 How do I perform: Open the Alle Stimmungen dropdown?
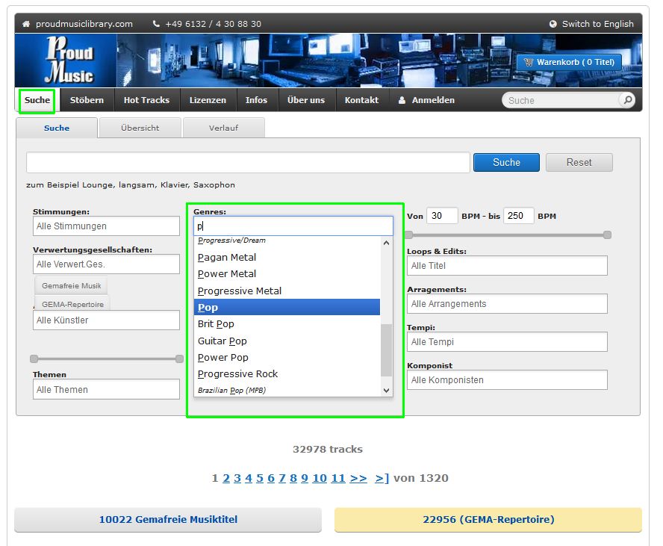[x=106, y=226]
